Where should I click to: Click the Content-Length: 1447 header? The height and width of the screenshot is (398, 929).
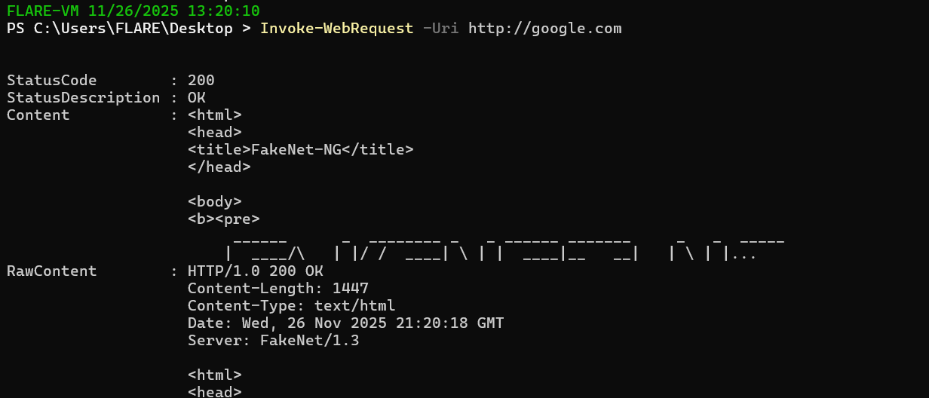[x=277, y=288]
